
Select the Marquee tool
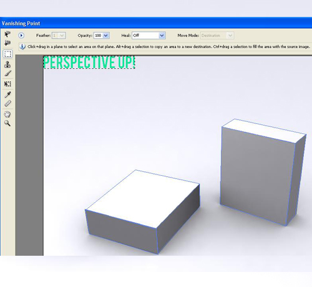7,54
